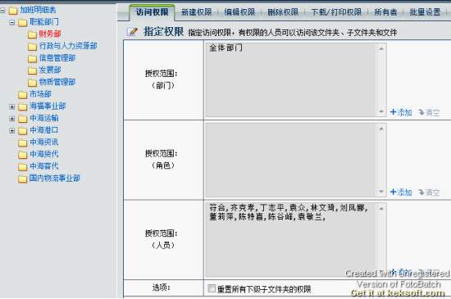
Task: Collapse the 职能部门 tree node
Action: point(11,22)
